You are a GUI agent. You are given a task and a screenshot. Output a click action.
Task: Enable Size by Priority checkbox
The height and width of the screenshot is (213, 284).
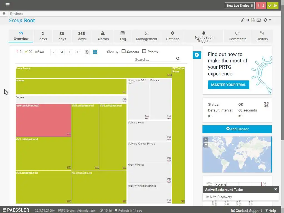[x=144, y=51]
